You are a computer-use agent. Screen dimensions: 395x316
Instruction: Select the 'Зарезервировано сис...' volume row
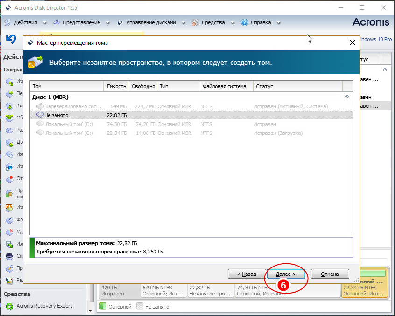coord(191,106)
